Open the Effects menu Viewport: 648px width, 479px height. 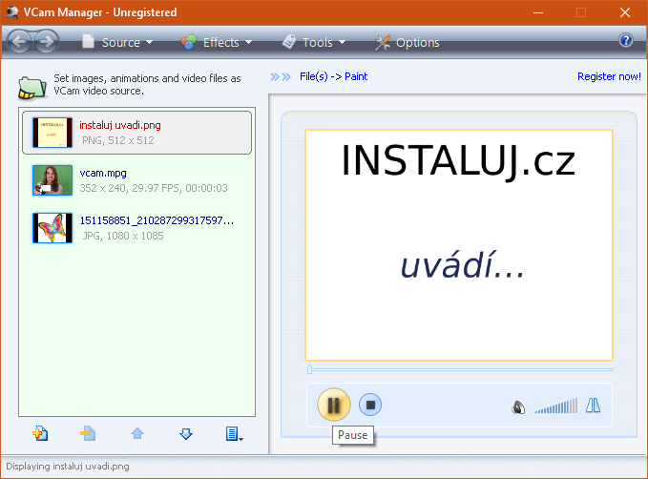(x=217, y=42)
